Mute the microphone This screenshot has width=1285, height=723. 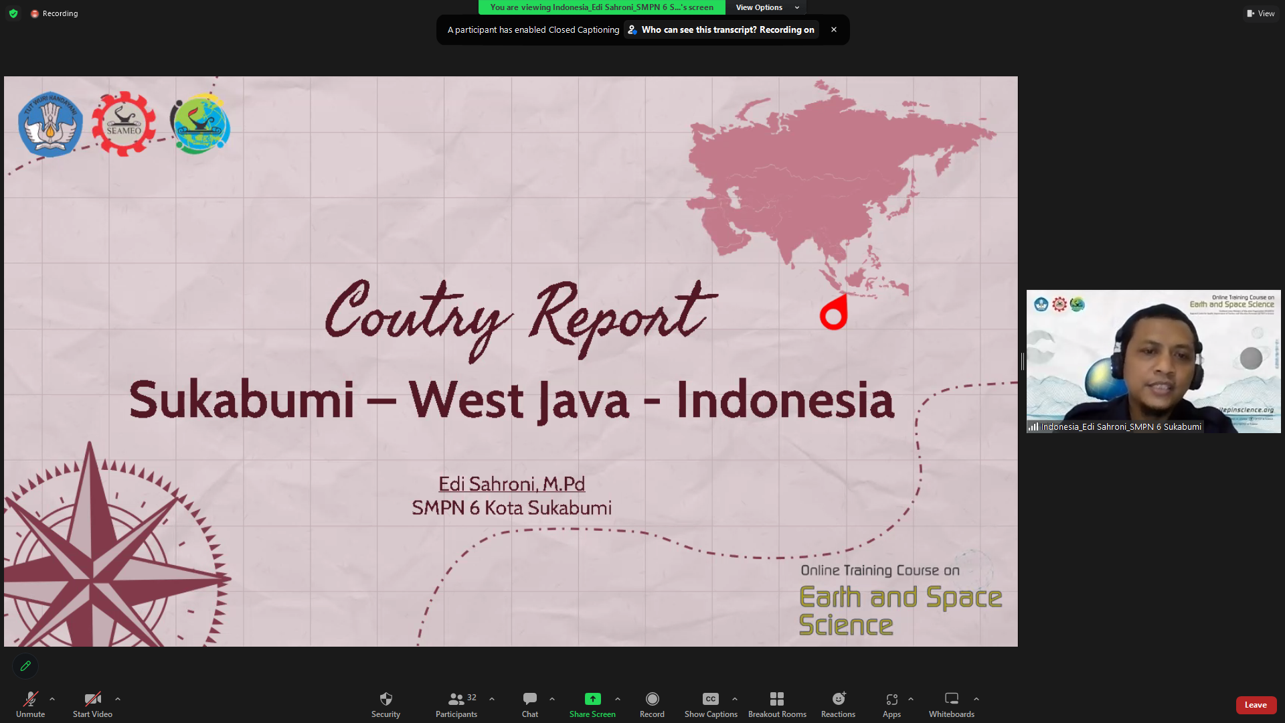coord(29,704)
